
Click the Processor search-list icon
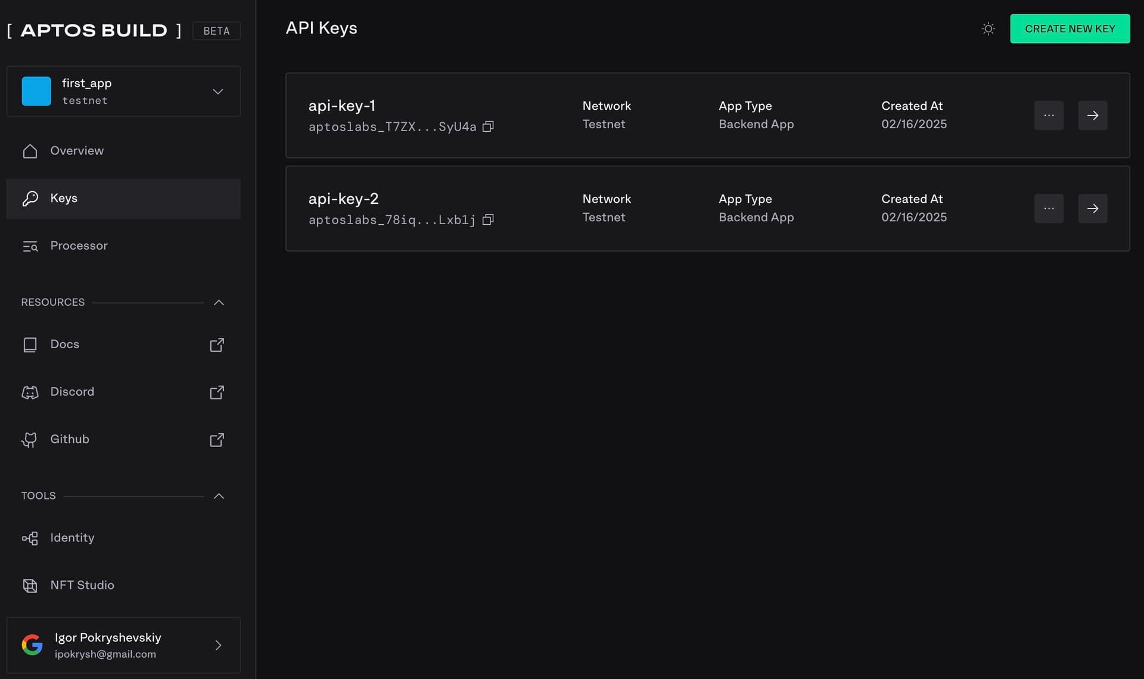pyautogui.click(x=30, y=246)
